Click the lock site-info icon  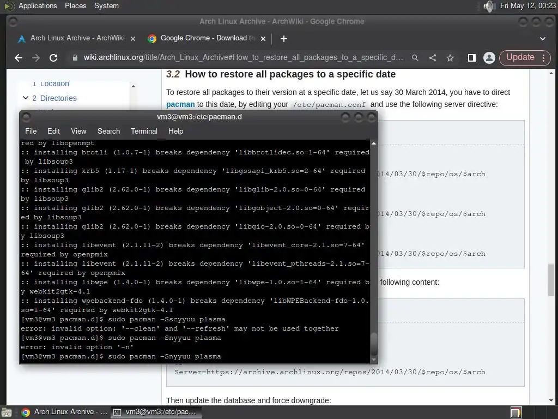[75, 58]
